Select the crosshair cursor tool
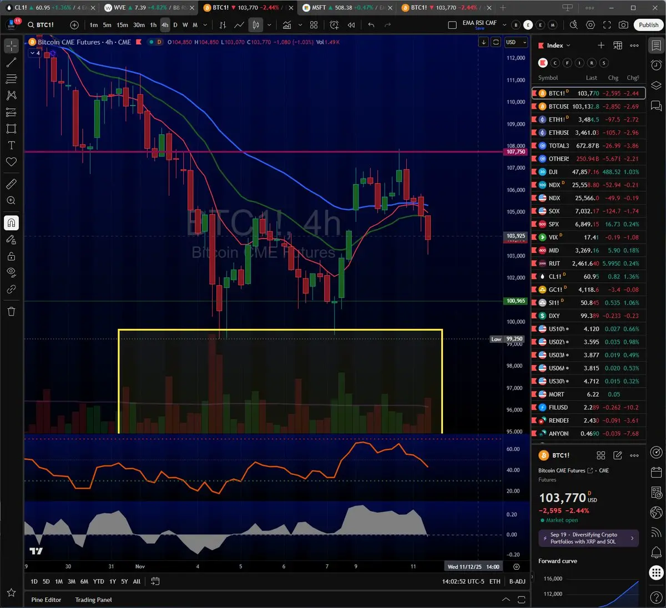Screen dimensions: 666x608 pos(11,45)
